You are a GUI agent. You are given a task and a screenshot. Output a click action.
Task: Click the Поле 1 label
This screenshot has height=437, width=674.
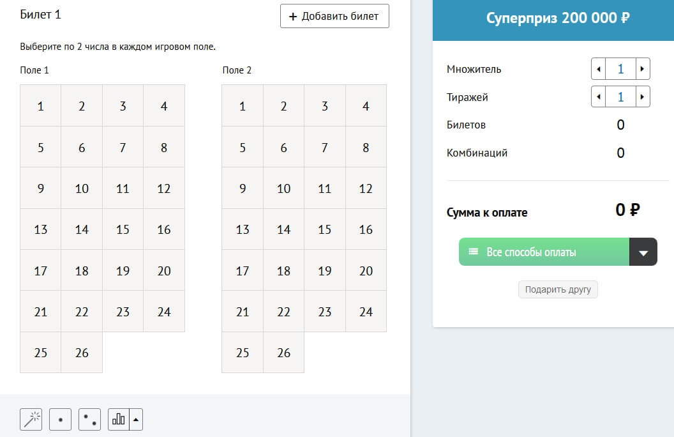click(x=34, y=70)
